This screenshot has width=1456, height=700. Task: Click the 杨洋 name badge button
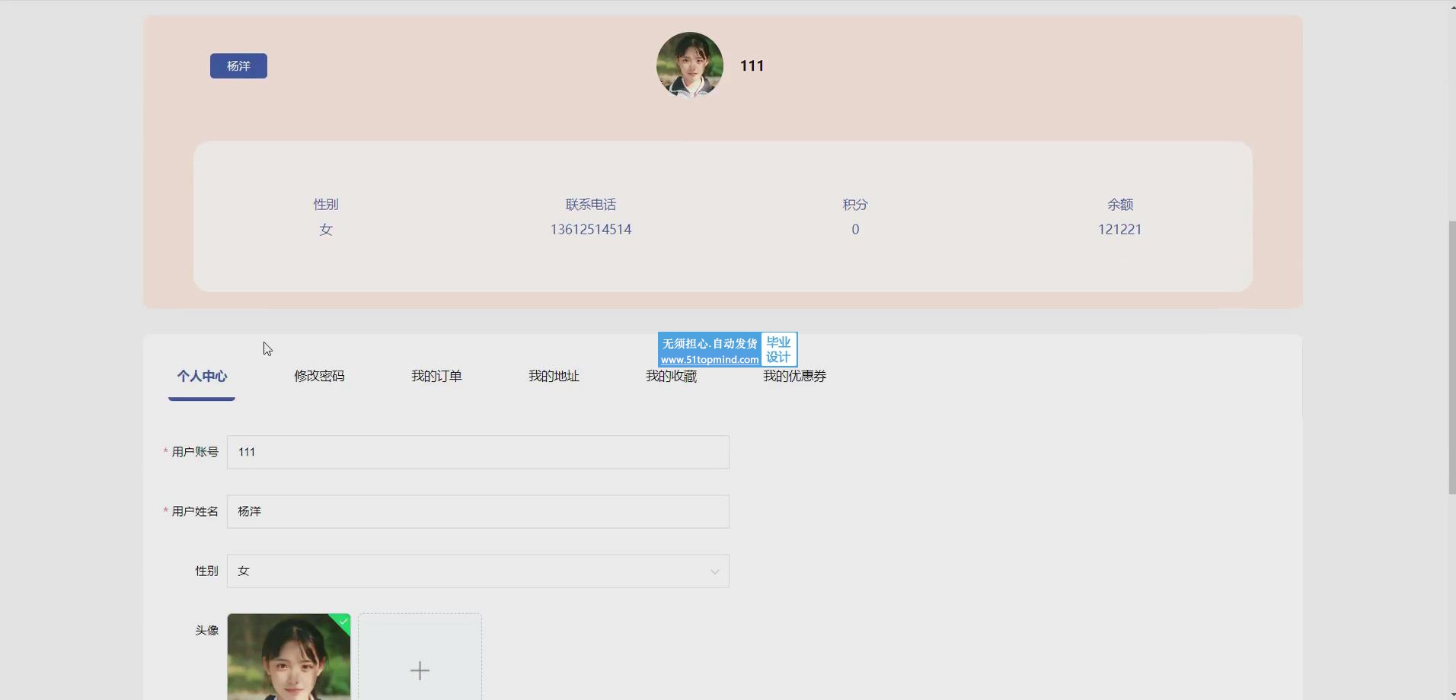click(238, 66)
